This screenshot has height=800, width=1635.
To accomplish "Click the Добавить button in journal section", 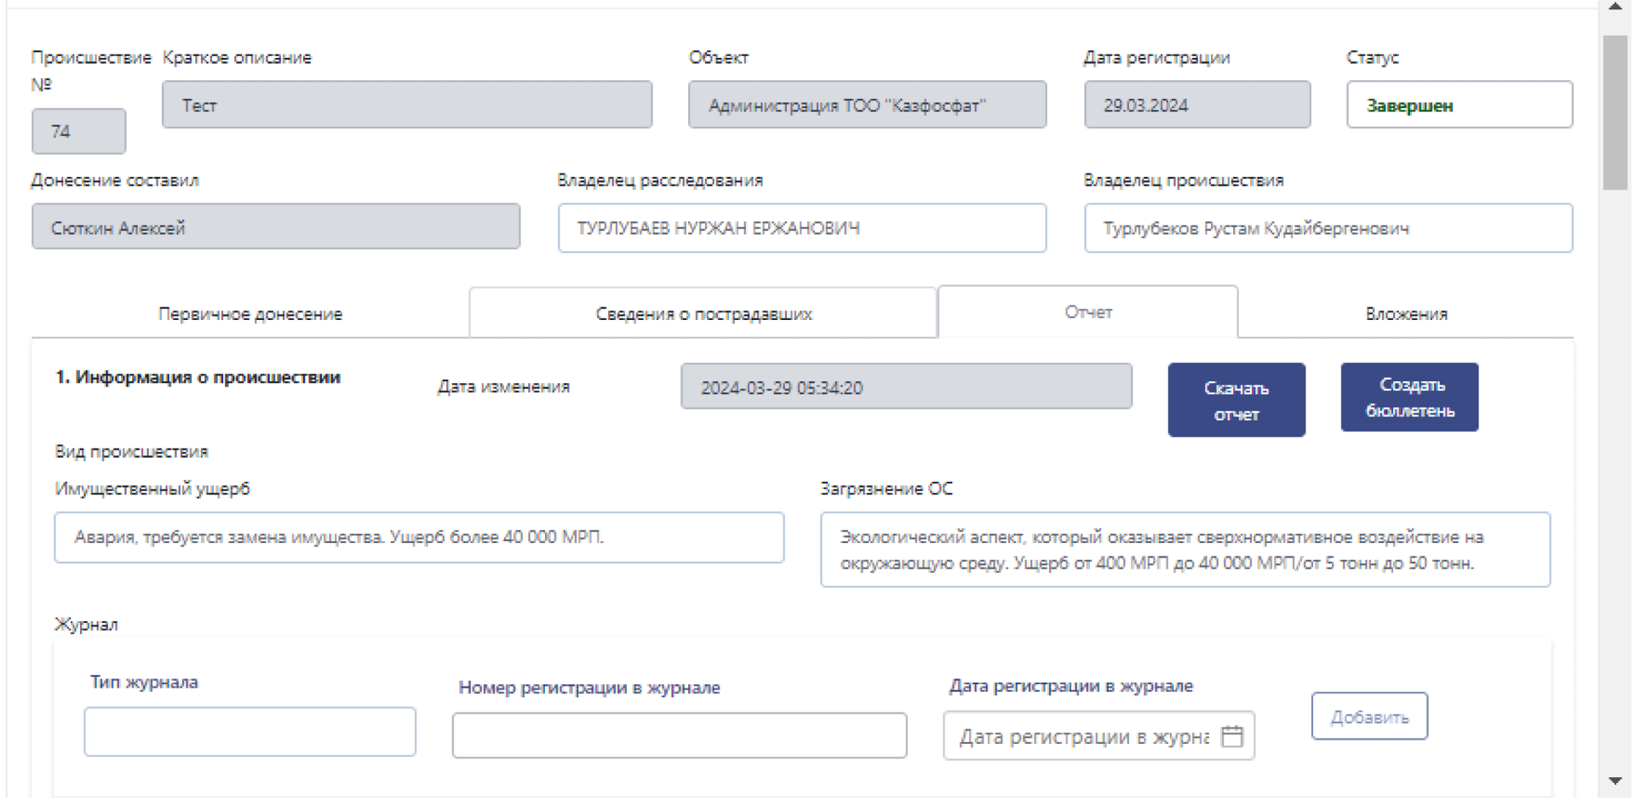I will click(x=1369, y=717).
